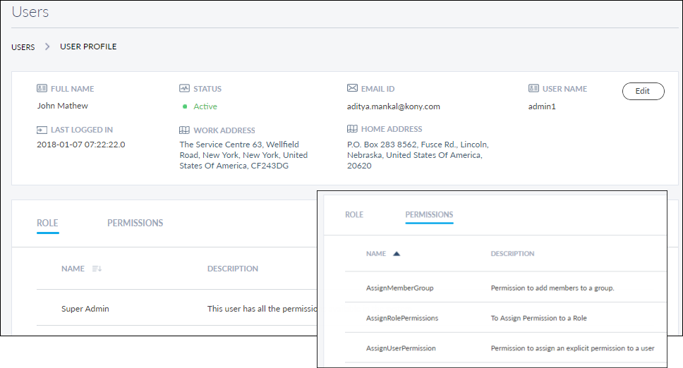The height and width of the screenshot is (368, 683).
Task: Sort roles using the Name sort icon
Action: pos(97,269)
